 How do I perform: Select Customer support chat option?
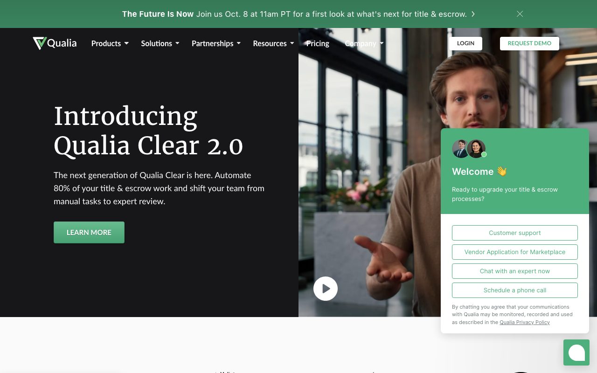[515, 233]
